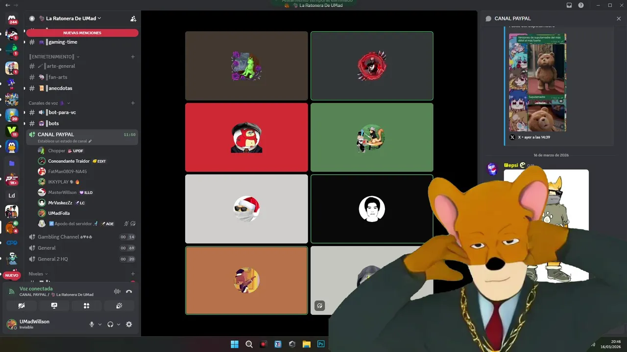Open the gaming-time channel
This screenshot has height=352, width=627.
[x=82, y=42]
